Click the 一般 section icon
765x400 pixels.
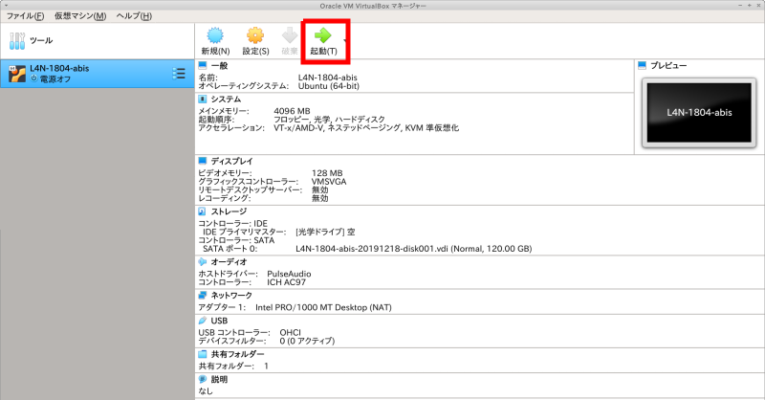point(203,65)
